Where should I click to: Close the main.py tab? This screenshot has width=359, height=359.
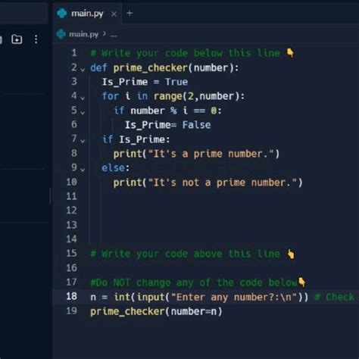point(114,14)
